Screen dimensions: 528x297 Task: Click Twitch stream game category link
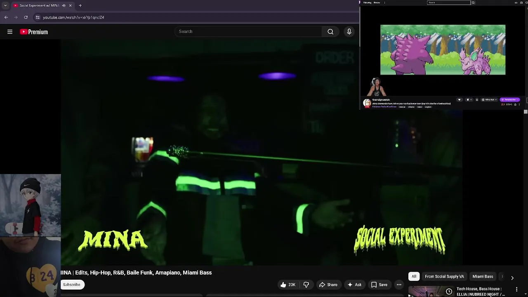(384, 107)
